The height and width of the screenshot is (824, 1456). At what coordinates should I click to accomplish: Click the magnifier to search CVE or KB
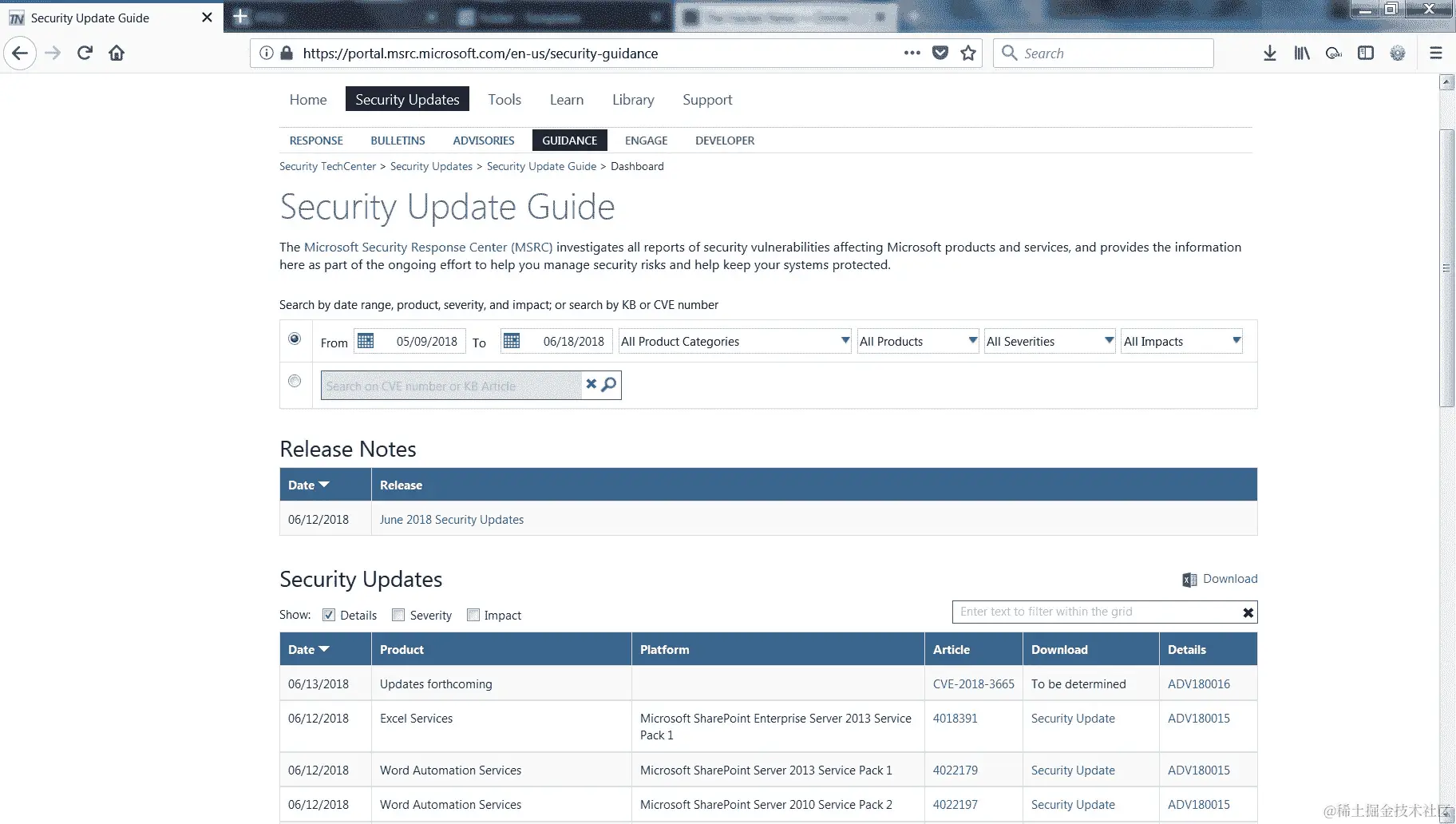click(x=609, y=384)
